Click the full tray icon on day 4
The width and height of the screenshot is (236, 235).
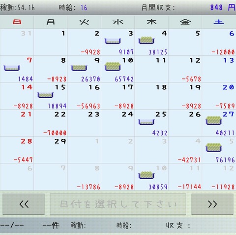click(x=147, y=40)
